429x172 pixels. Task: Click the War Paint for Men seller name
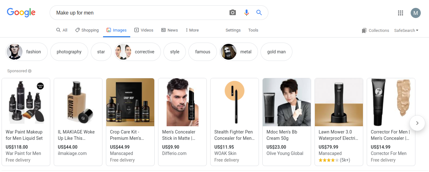(x=23, y=153)
